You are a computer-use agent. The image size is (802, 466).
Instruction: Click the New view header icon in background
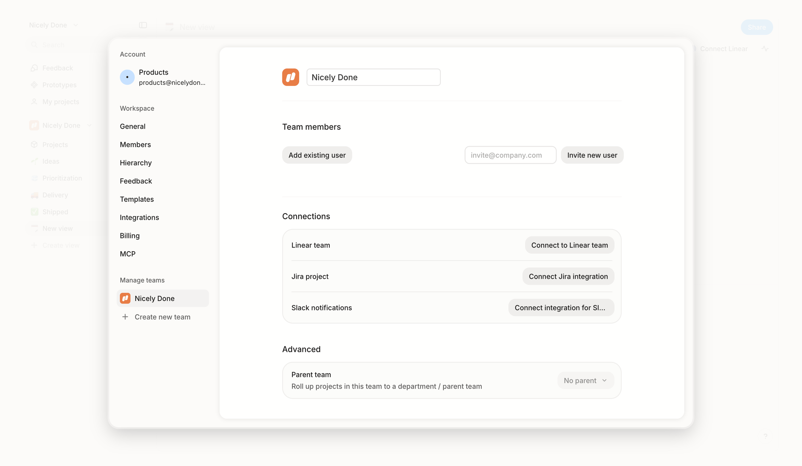170,27
